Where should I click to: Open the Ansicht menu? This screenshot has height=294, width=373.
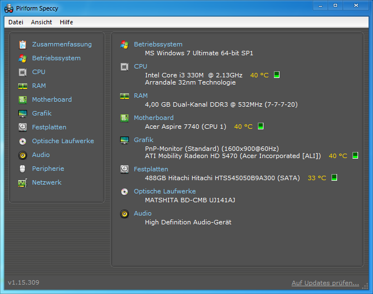point(42,22)
